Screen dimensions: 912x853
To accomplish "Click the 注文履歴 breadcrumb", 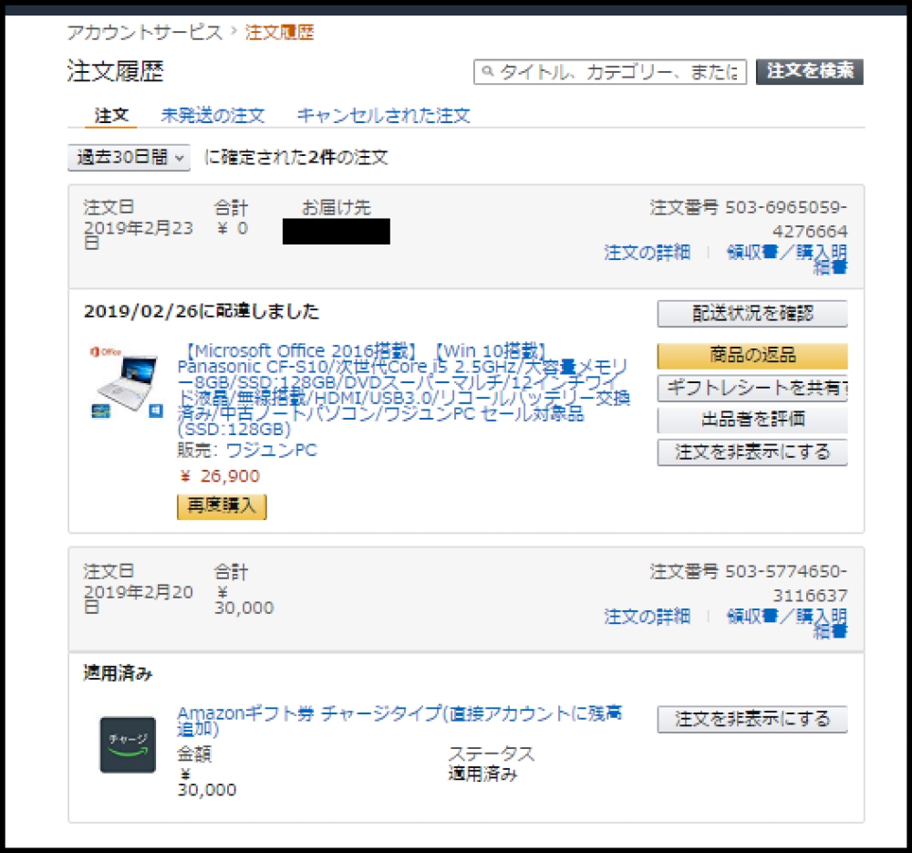I will [x=280, y=32].
